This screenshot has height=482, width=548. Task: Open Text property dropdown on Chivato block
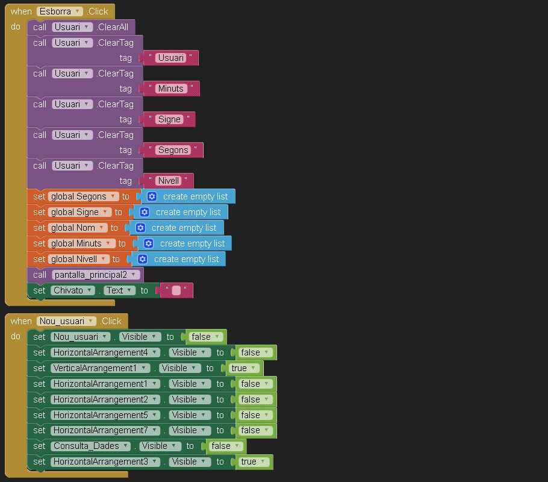pos(119,290)
